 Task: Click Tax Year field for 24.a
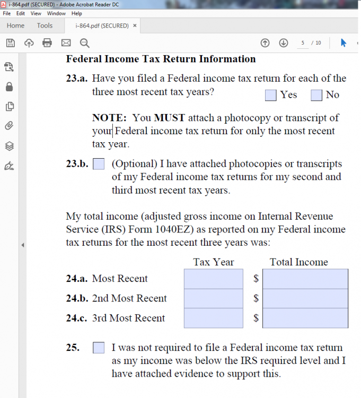pos(214,279)
